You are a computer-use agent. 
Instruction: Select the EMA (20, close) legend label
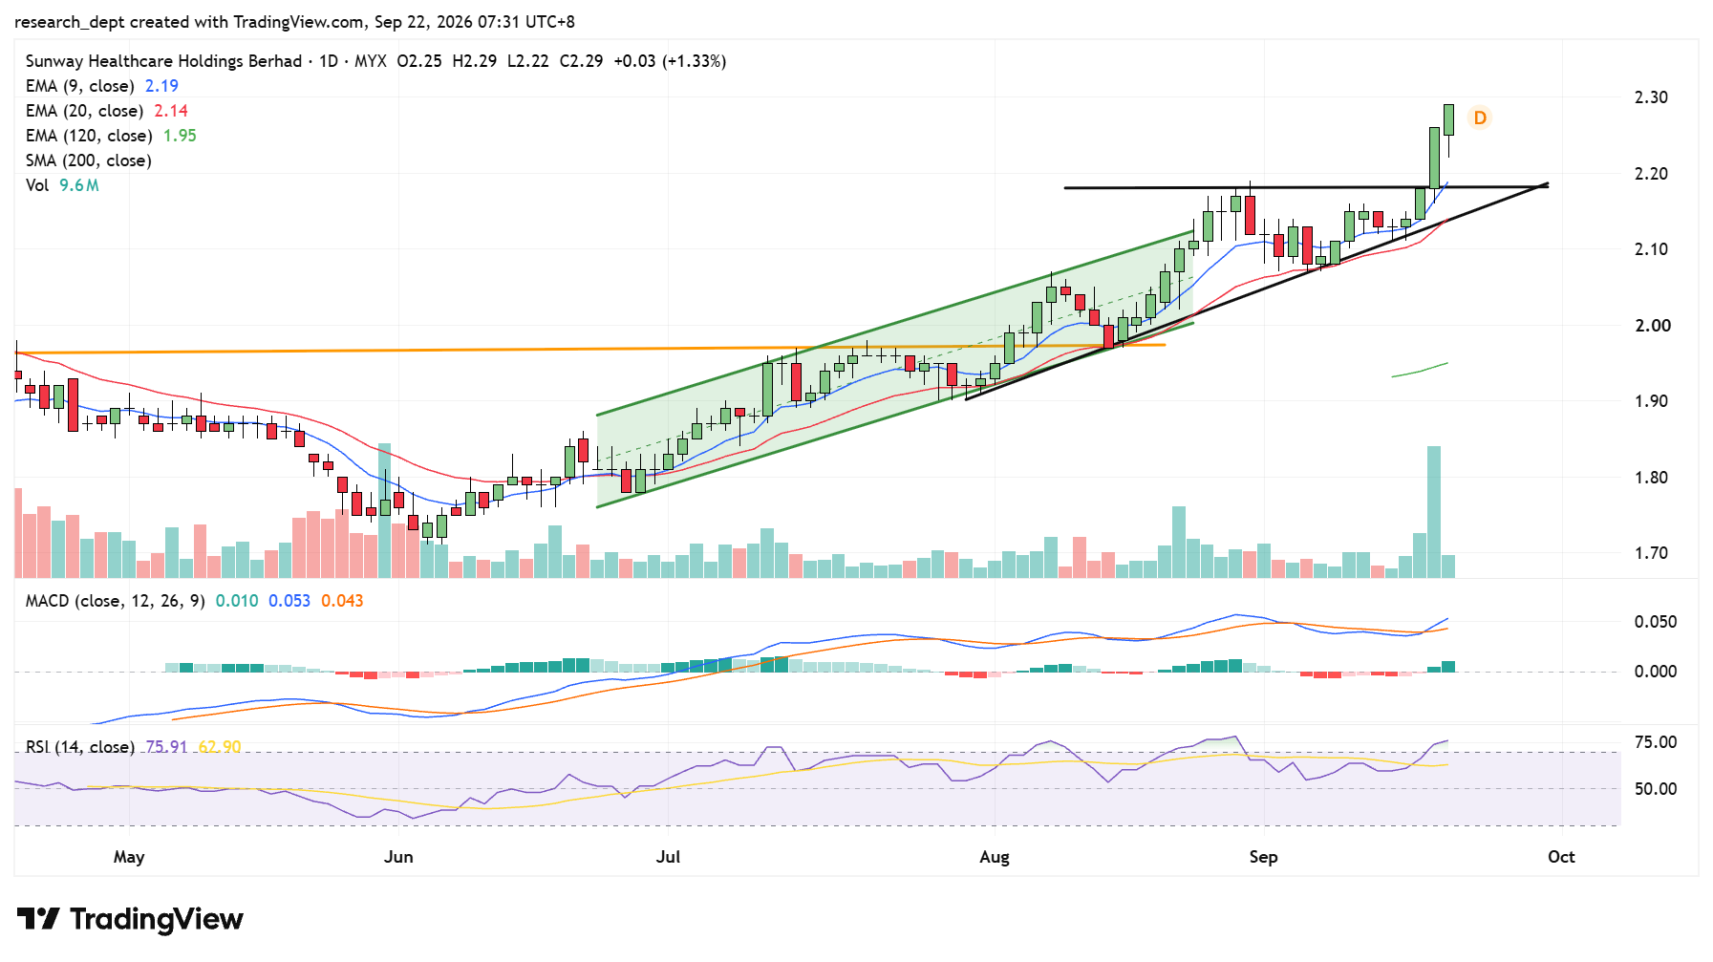(x=84, y=111)
